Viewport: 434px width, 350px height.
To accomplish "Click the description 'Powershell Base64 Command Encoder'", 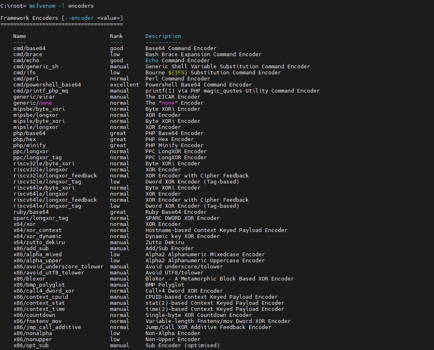I will pyautogui.click(x=199, y=85).
